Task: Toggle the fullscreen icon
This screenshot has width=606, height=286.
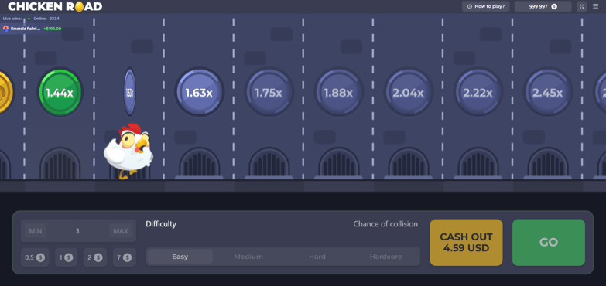Action: pos(582,6)
